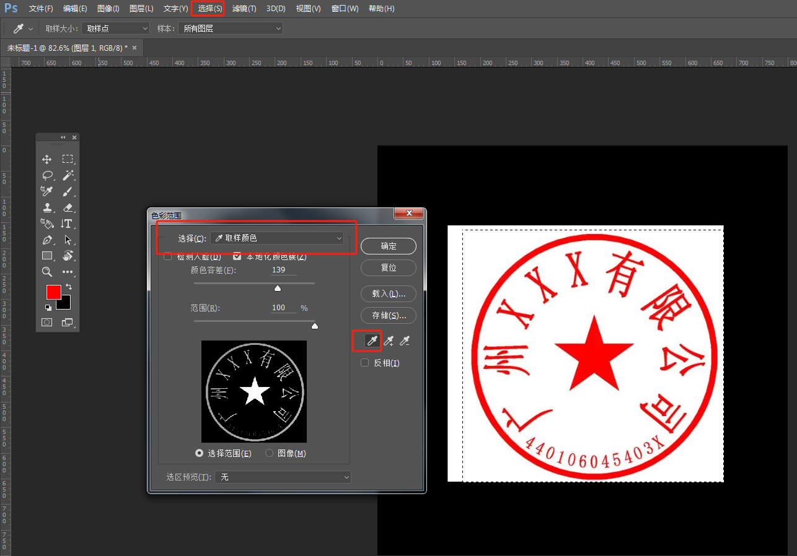The image size is (797, 556).
Task: Open the 选择 取样颜色 dropdown
Action: pyautogui.click(x=278, y=238)
